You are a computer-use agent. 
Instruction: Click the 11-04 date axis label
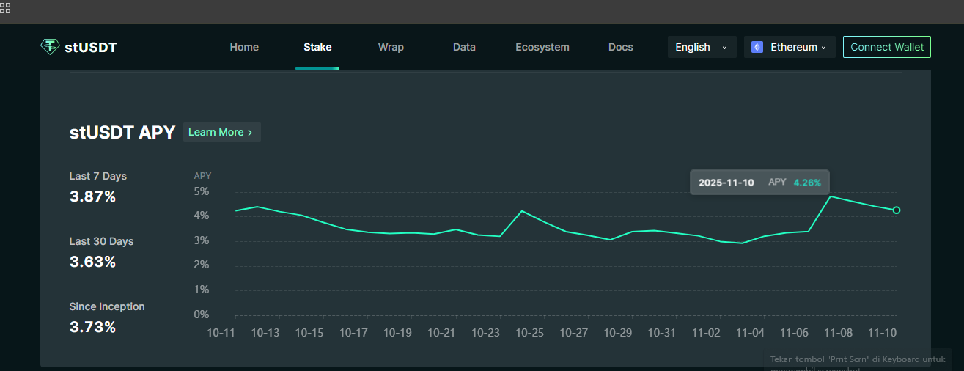tap(750, 333)
